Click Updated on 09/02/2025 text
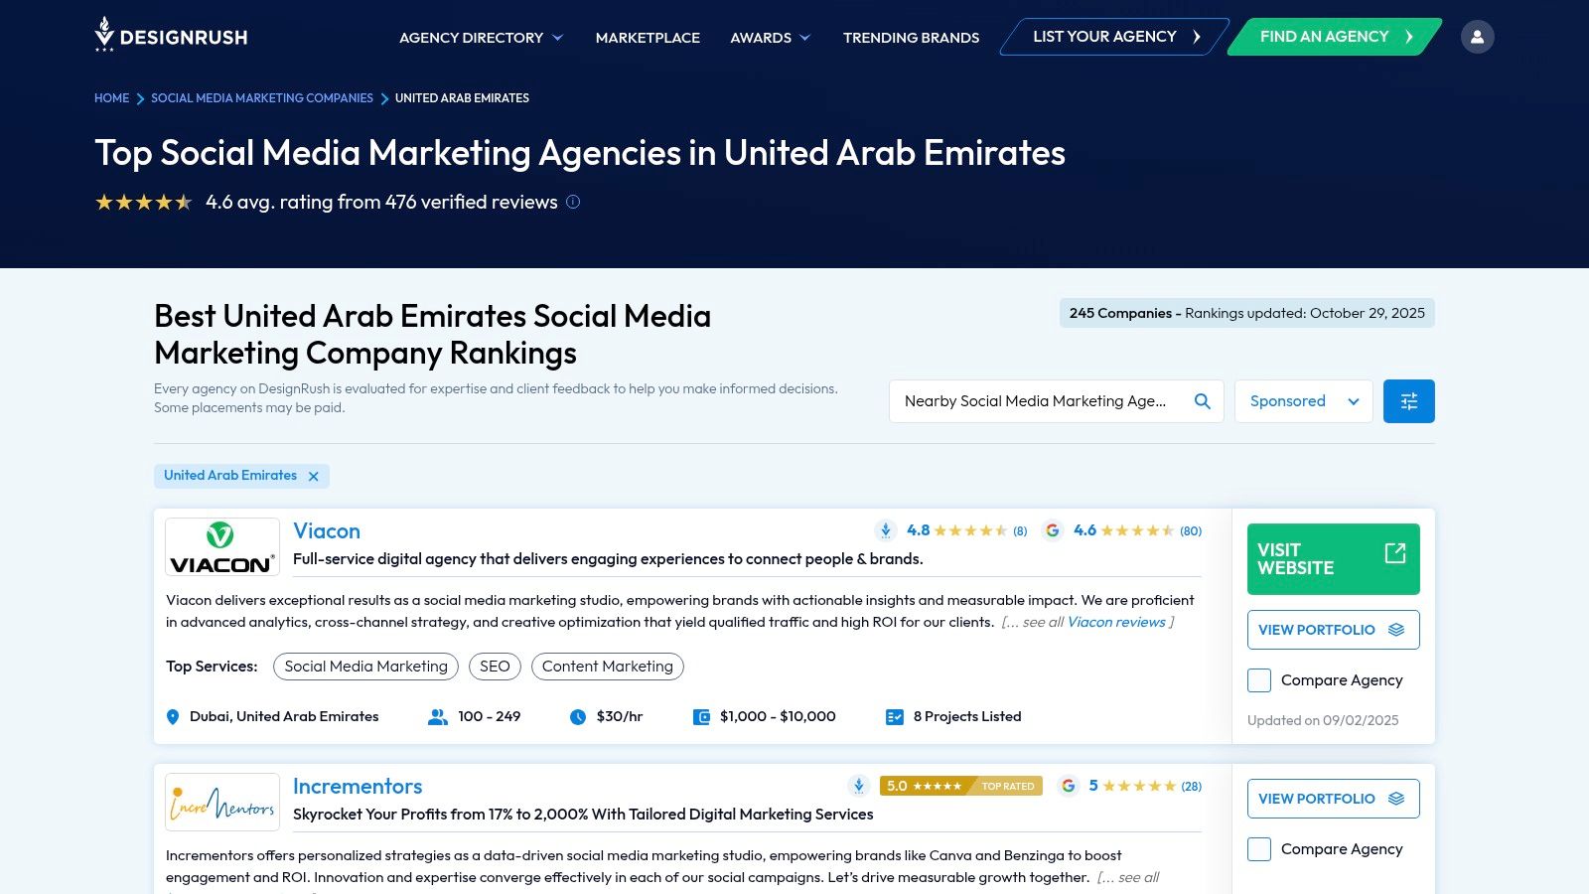1589x894 pixels. [x=1323, y=720]
